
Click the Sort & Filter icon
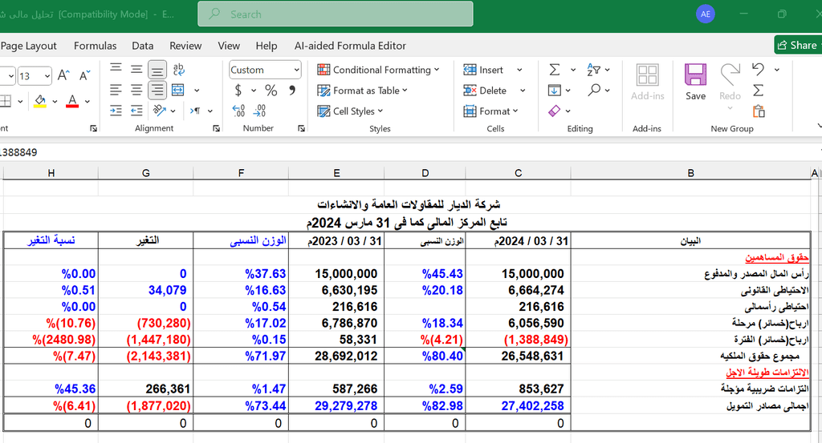[593, 70]
